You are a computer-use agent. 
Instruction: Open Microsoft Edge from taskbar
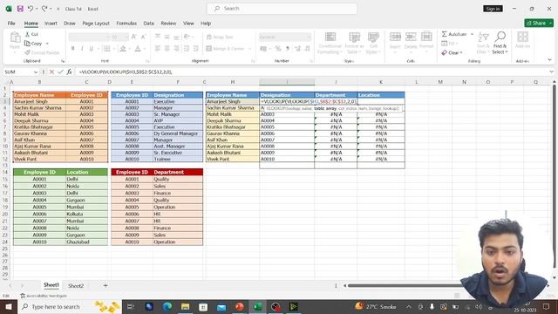coord(167,306)
